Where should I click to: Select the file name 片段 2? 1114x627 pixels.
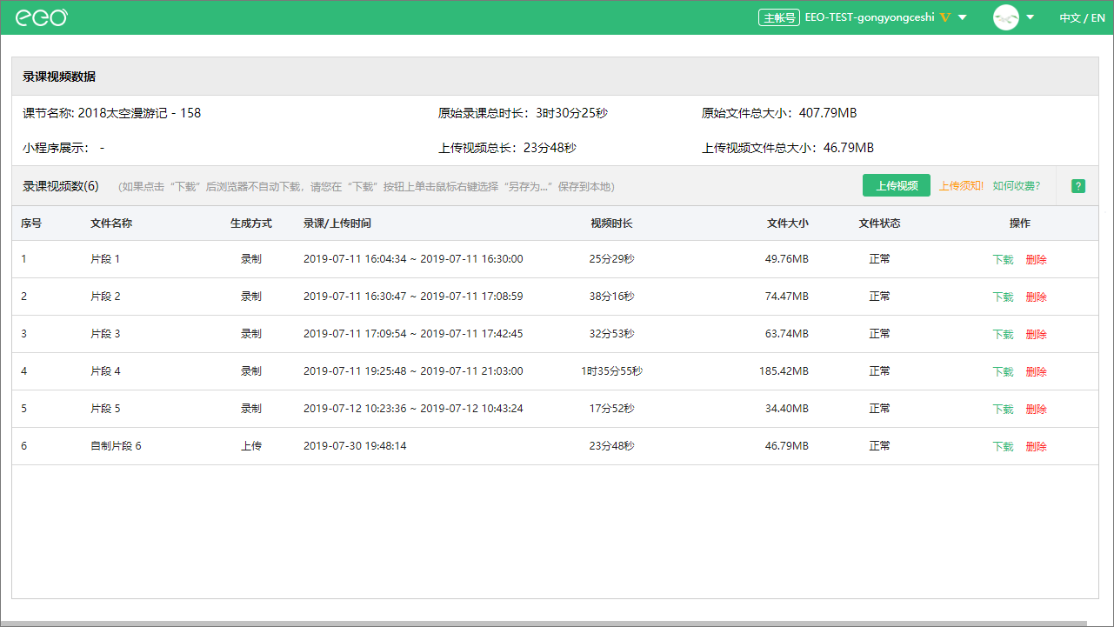tap(105, 297)
